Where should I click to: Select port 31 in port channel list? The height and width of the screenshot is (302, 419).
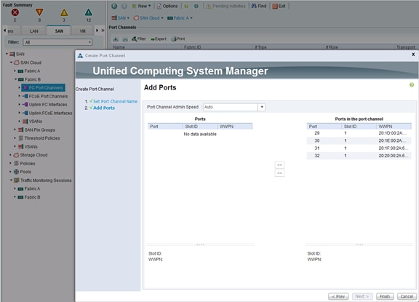[x=359, y=148]
